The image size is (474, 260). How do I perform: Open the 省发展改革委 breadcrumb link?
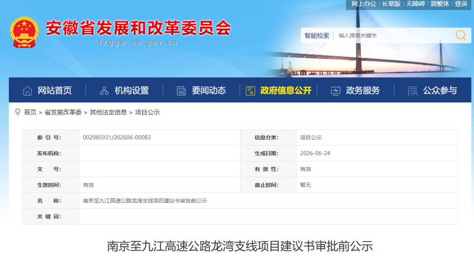click(63, 112)
